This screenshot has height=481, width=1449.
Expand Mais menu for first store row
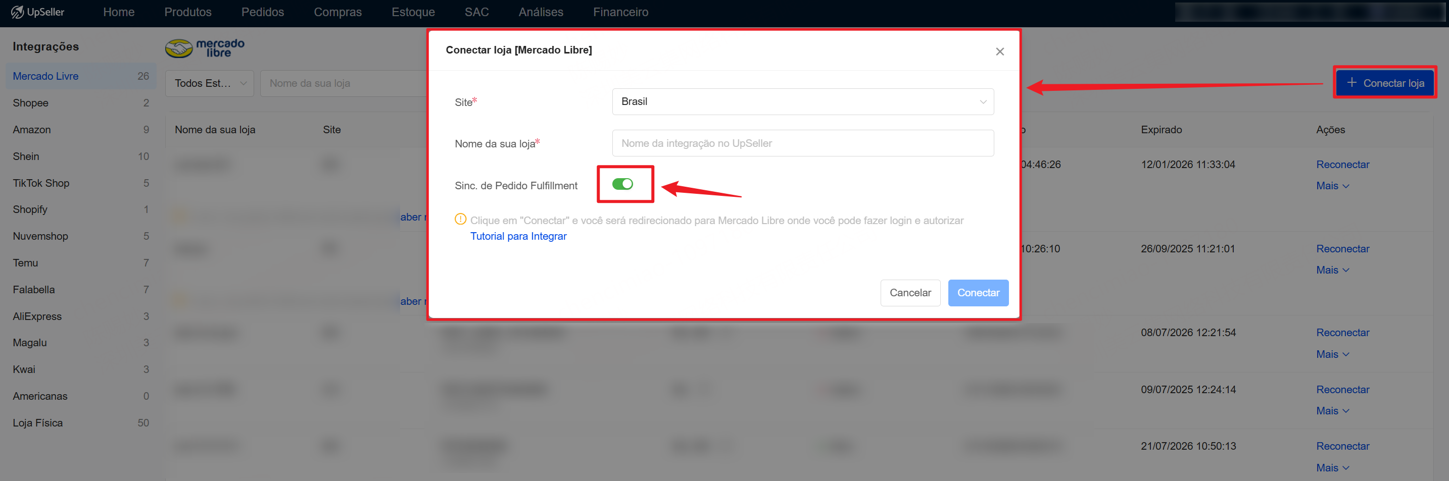[1331, 186]
